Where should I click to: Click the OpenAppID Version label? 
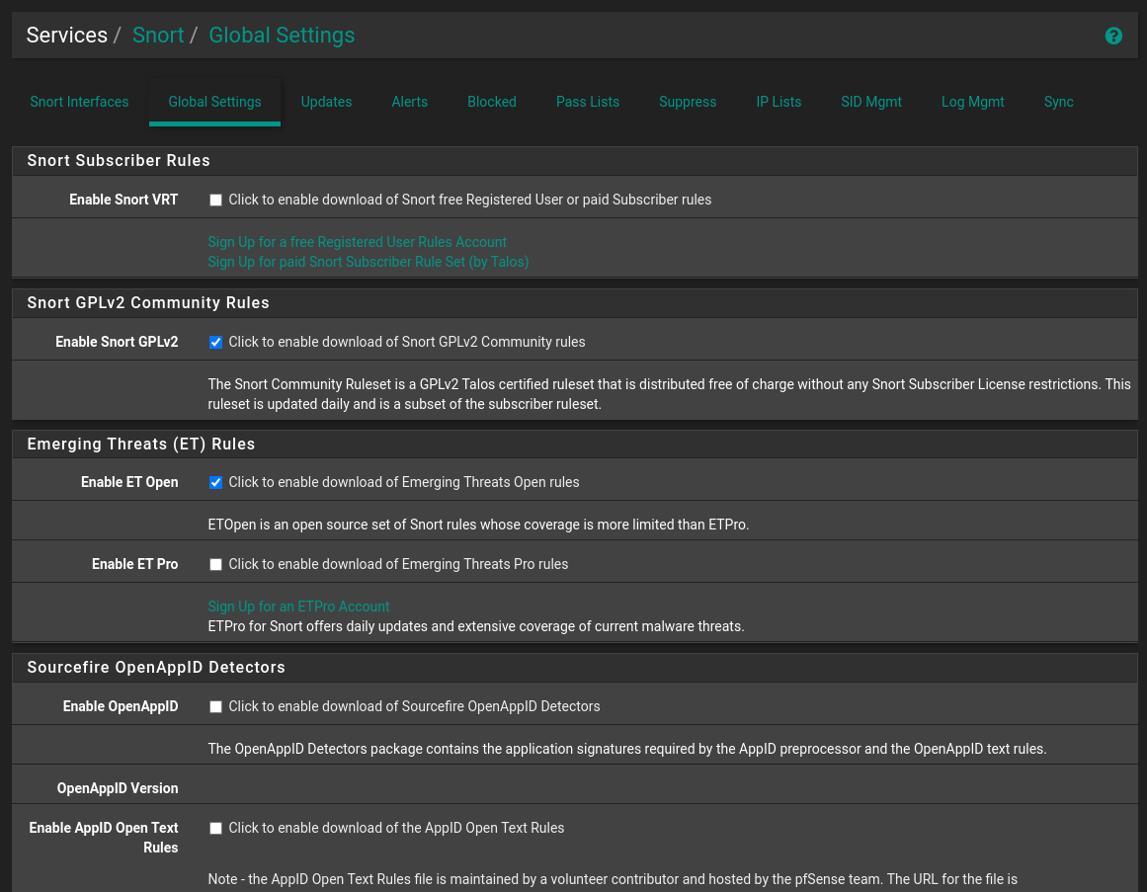coord(118,789)
